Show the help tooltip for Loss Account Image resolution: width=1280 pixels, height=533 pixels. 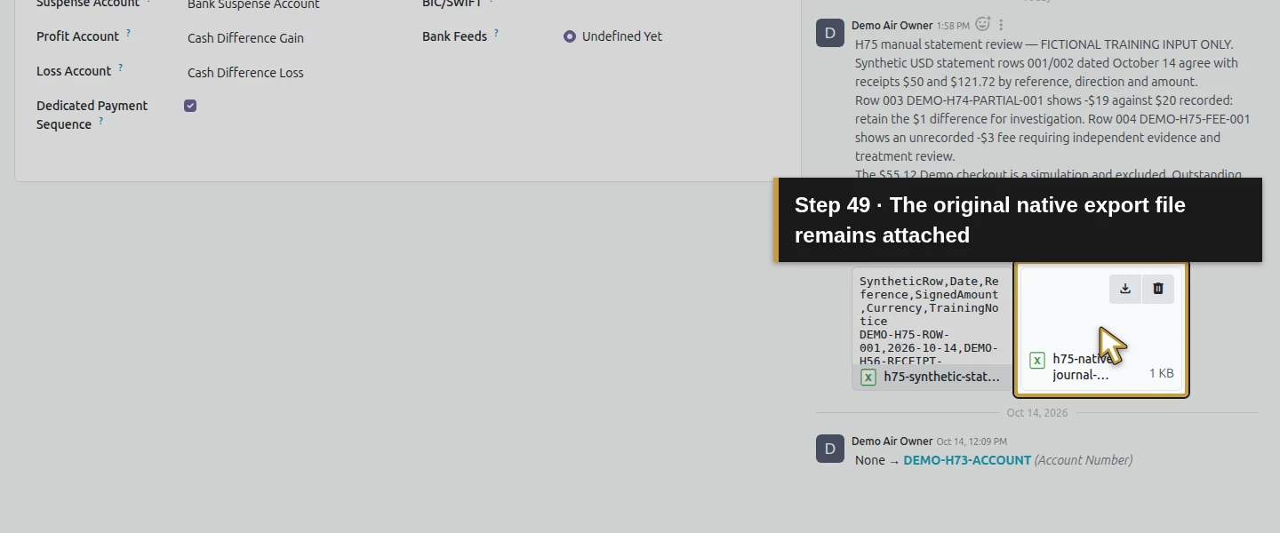tap(120, 68)
